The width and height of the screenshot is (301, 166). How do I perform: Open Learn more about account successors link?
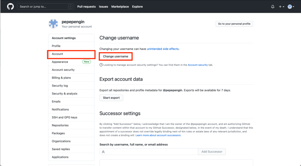click(x=158, y=135)
